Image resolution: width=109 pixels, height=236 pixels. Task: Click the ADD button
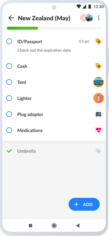(84, 204)
